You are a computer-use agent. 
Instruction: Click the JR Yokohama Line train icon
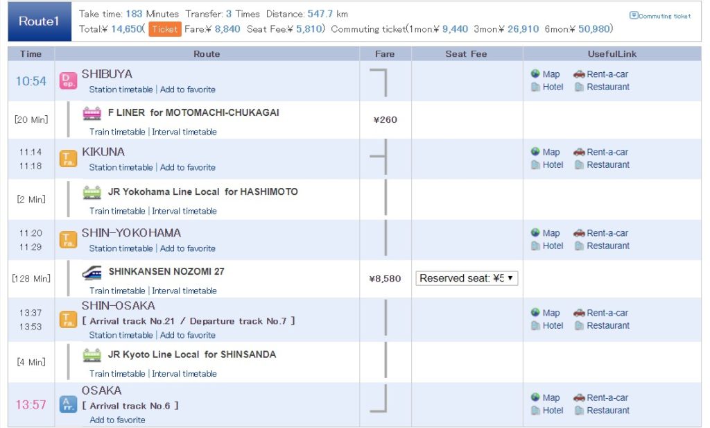coord(92,192)
